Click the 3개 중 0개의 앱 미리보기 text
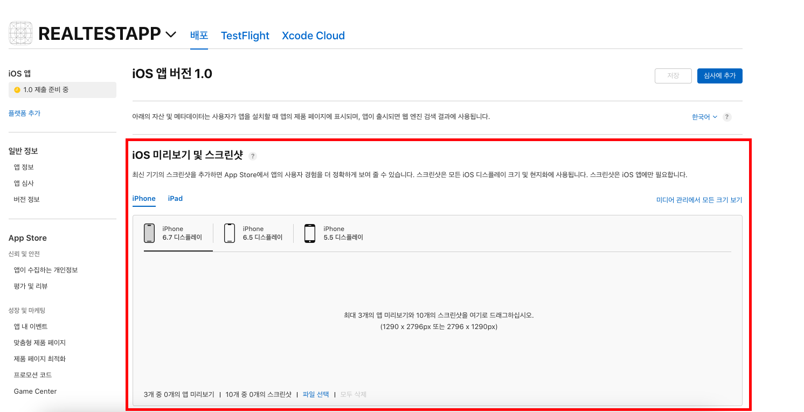Screen dimensions: 804x412 click(179, 394)
